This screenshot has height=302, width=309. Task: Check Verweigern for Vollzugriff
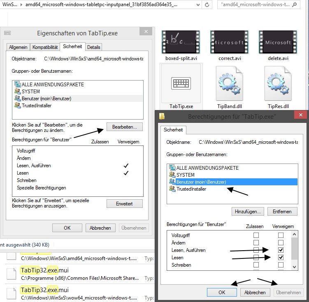[281, 235]
